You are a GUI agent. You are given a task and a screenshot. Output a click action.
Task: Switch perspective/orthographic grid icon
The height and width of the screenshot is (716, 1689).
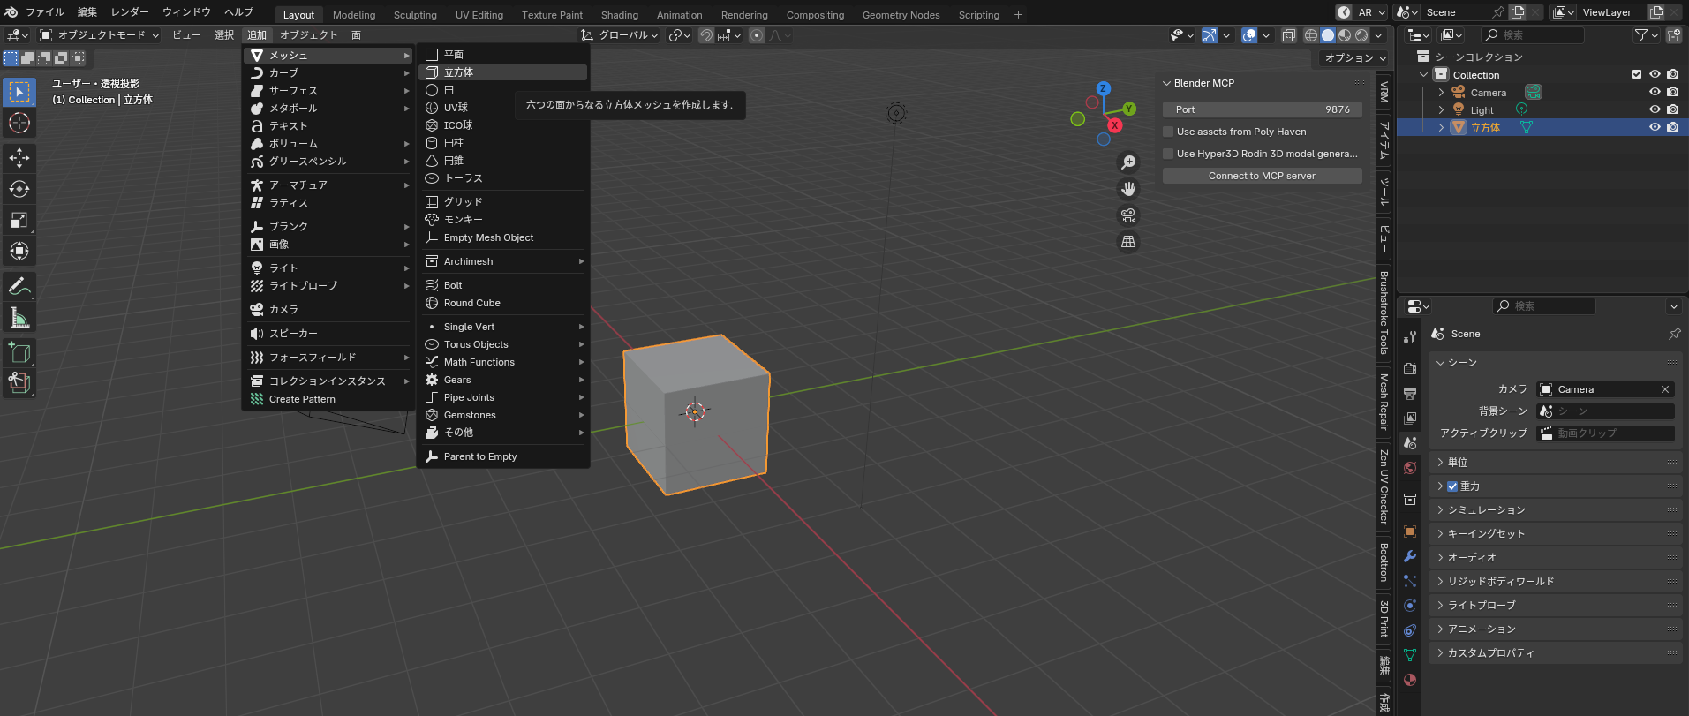point(1128,242)
